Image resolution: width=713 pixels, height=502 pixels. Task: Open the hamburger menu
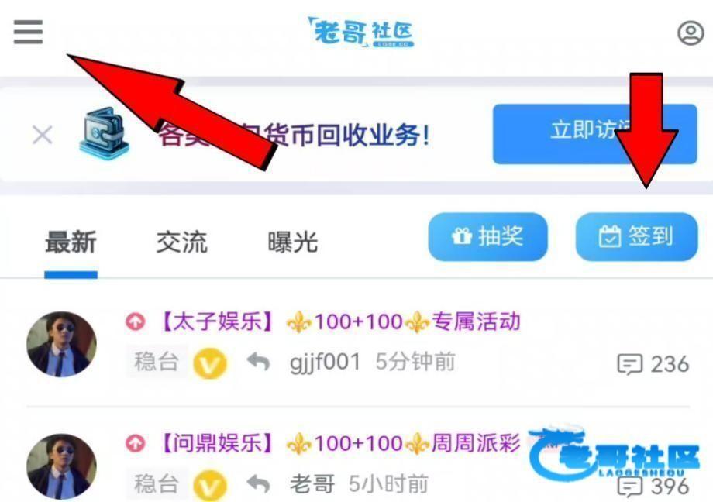(x=28, y=32)
